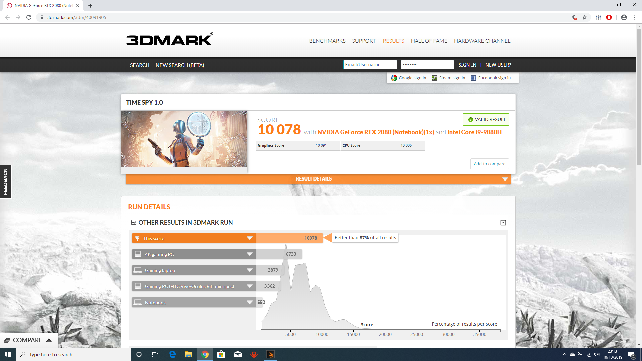The width and height of the screenshot is (642, 361).
Task: Click the Email/Username field
Action: click(x=370, y=65)
